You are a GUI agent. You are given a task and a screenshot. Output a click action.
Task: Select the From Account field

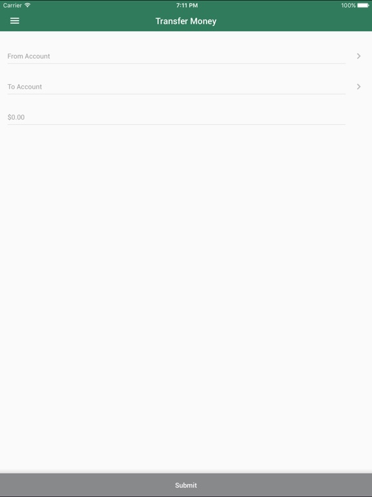point(176,56)
